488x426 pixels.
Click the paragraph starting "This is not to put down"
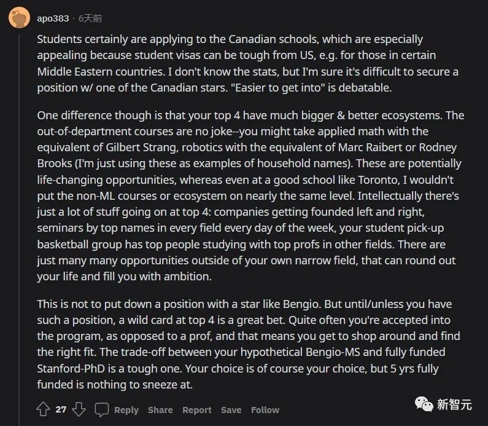click(246, 344)
